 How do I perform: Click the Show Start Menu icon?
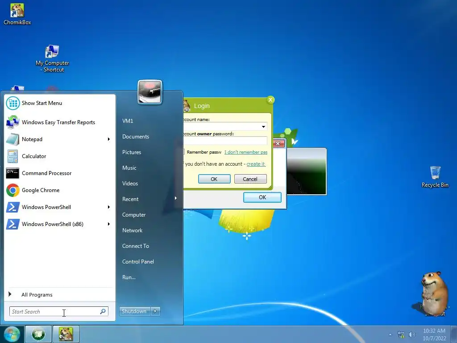tap(13, 103)
